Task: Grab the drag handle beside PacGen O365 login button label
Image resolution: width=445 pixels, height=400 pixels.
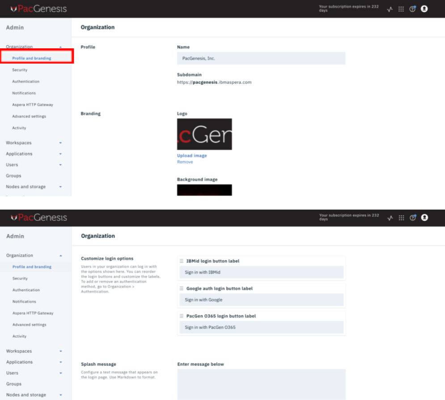Action: [182, 316]
